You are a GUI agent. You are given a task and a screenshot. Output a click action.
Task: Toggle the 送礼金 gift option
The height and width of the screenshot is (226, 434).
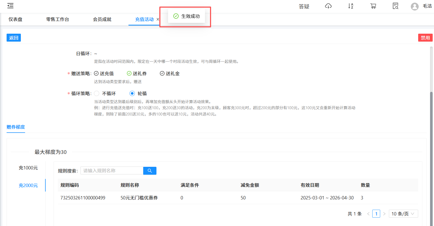pyautogui.click(x=170, y=73)
